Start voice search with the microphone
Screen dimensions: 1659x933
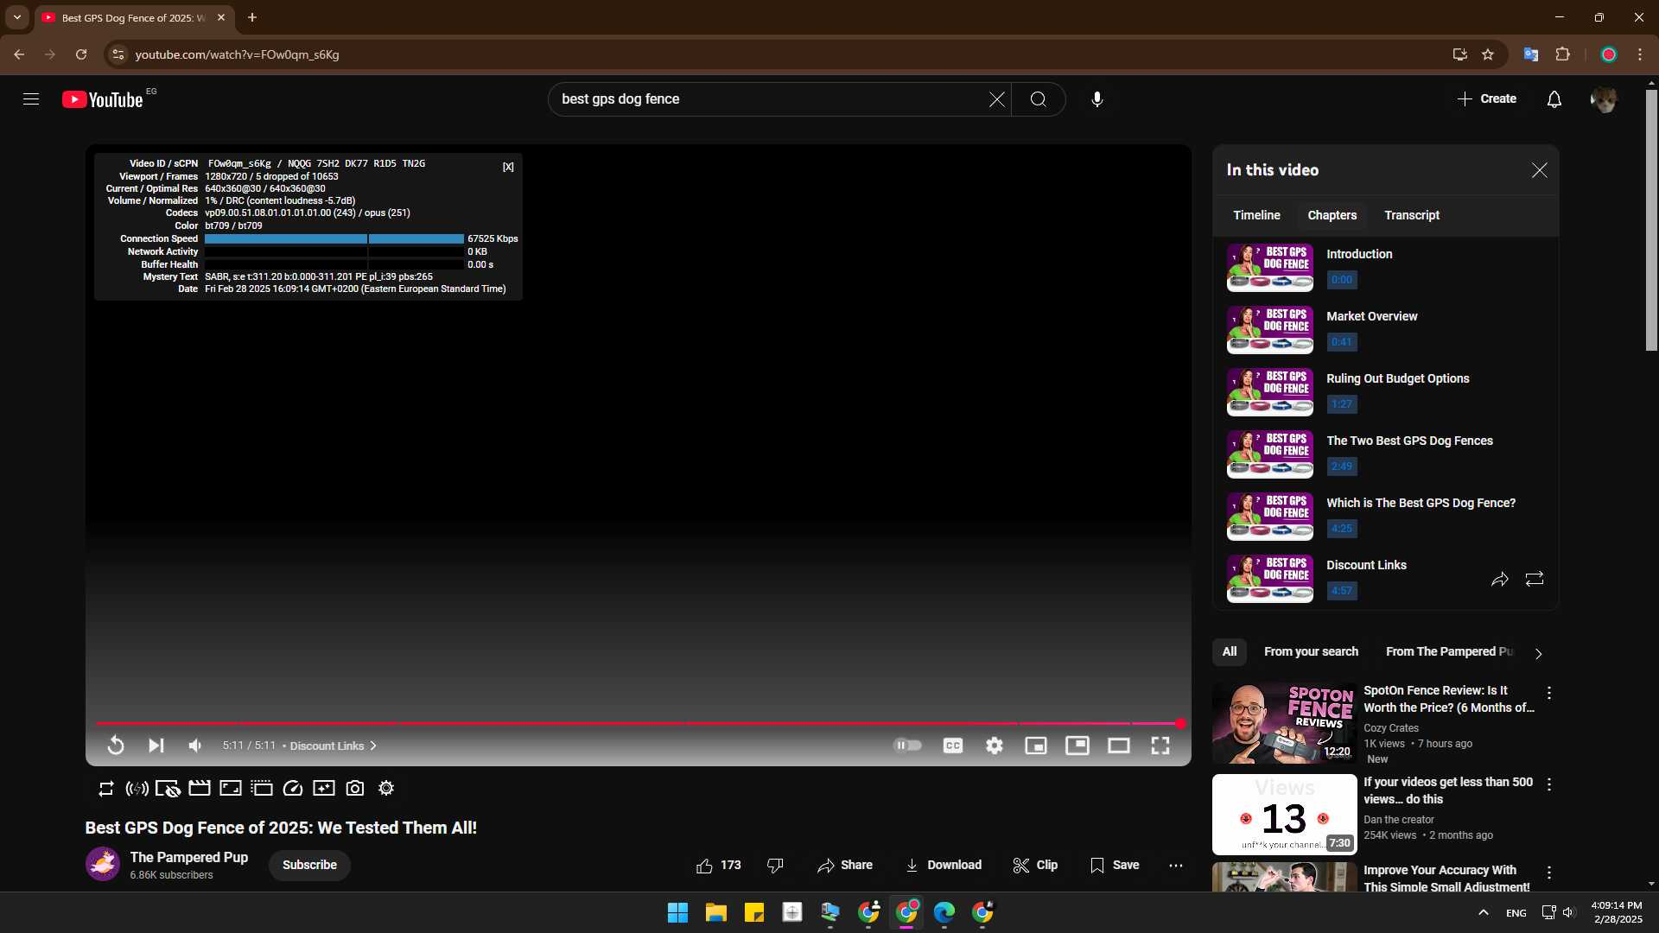[1097, 99]
